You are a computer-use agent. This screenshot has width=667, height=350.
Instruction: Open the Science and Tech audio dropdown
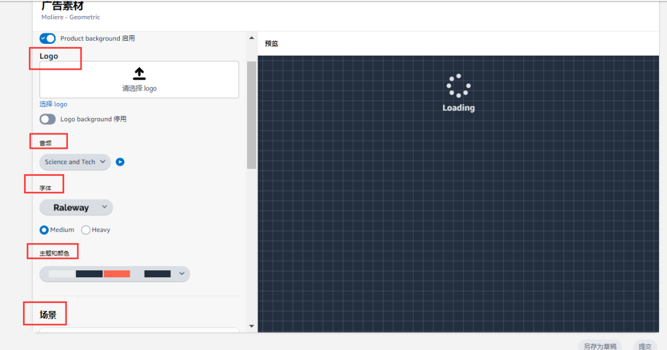[x=75, y=162]
